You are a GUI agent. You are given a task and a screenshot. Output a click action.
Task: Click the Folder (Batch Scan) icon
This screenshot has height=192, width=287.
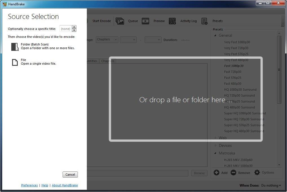15,47
